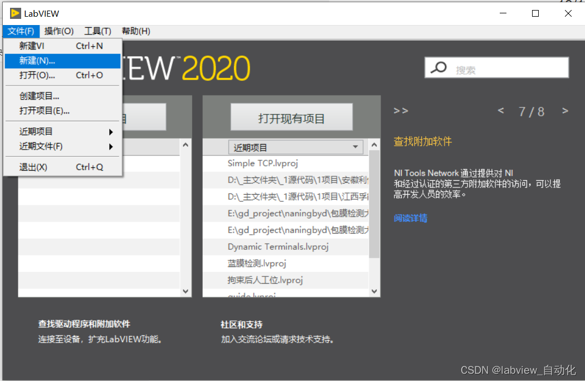Click the 查找附加软件 heading

(x=423, y=141)
